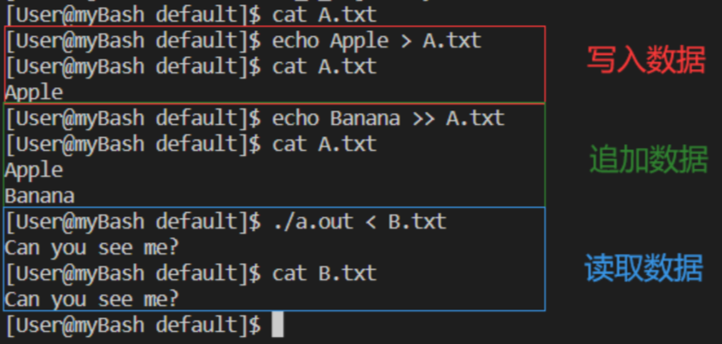Click the 'Banana' output line
The width and height of the screenshot is (722, 344).
click(40, 197)
